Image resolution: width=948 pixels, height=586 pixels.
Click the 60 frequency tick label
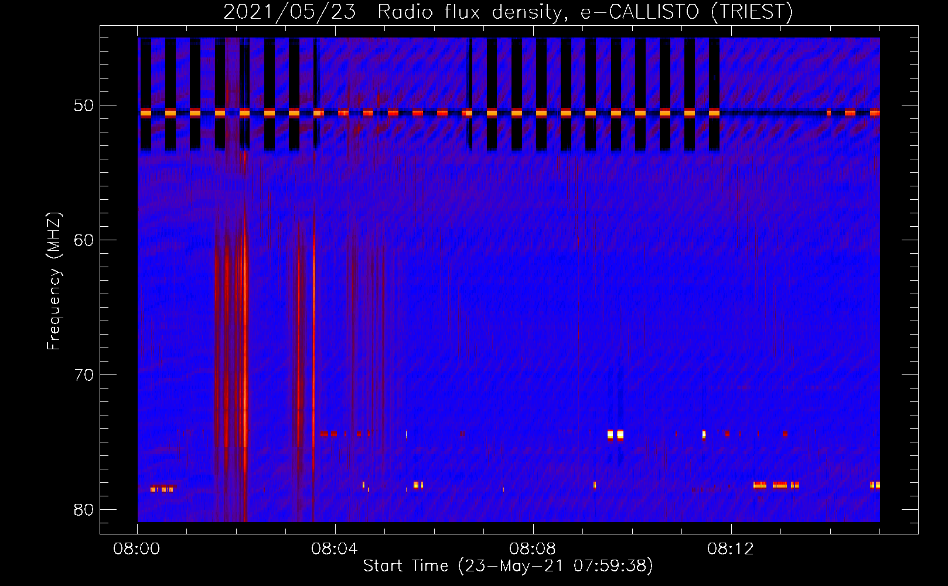coord(84,240)
